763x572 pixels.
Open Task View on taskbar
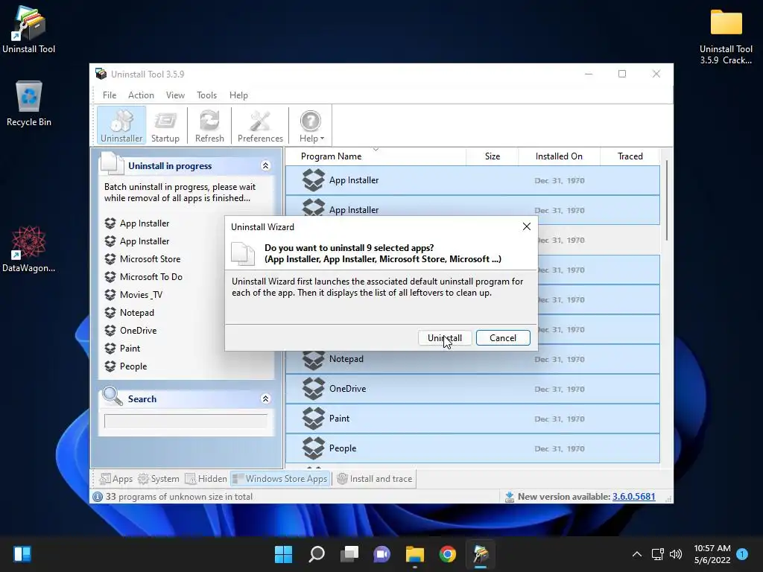[349, 554]
